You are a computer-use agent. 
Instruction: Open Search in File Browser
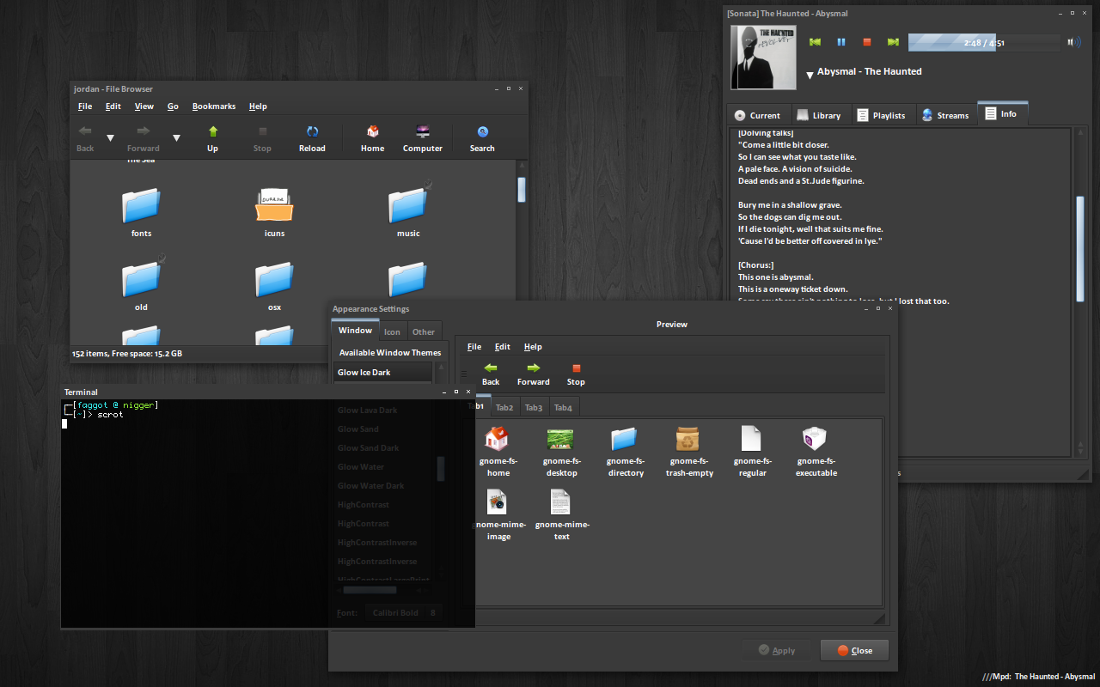(482, 138)
